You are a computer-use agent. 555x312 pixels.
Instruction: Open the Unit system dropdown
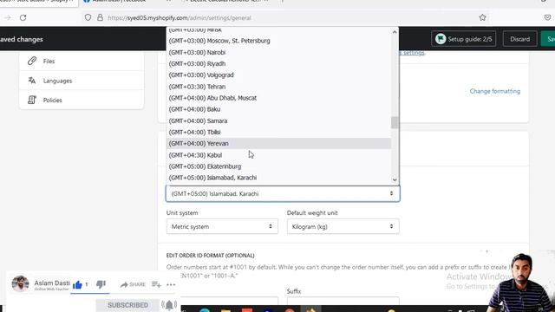click(222, 226)
